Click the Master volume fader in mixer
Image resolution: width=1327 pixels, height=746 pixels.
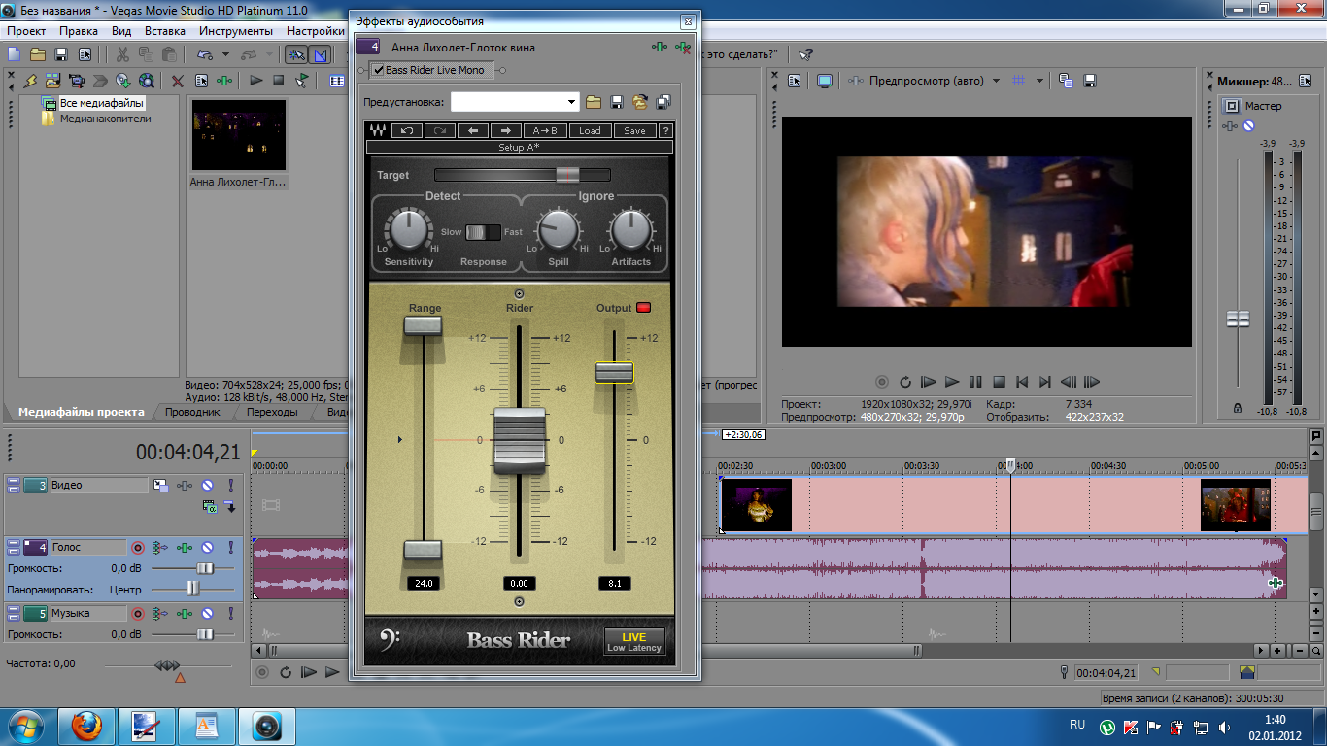click(x=1238, y=319)
